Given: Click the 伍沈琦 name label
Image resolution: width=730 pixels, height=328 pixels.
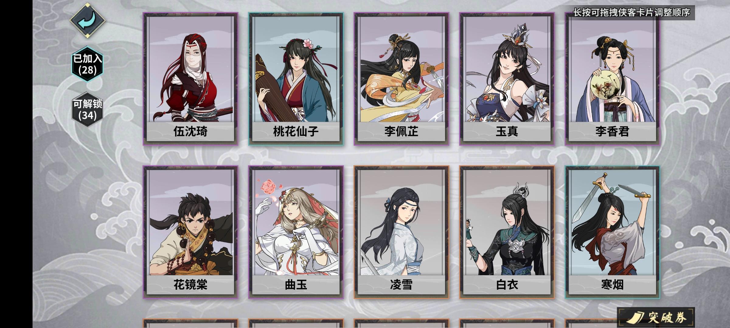Looking at the screenshot, I should click(x=190, y=132).
